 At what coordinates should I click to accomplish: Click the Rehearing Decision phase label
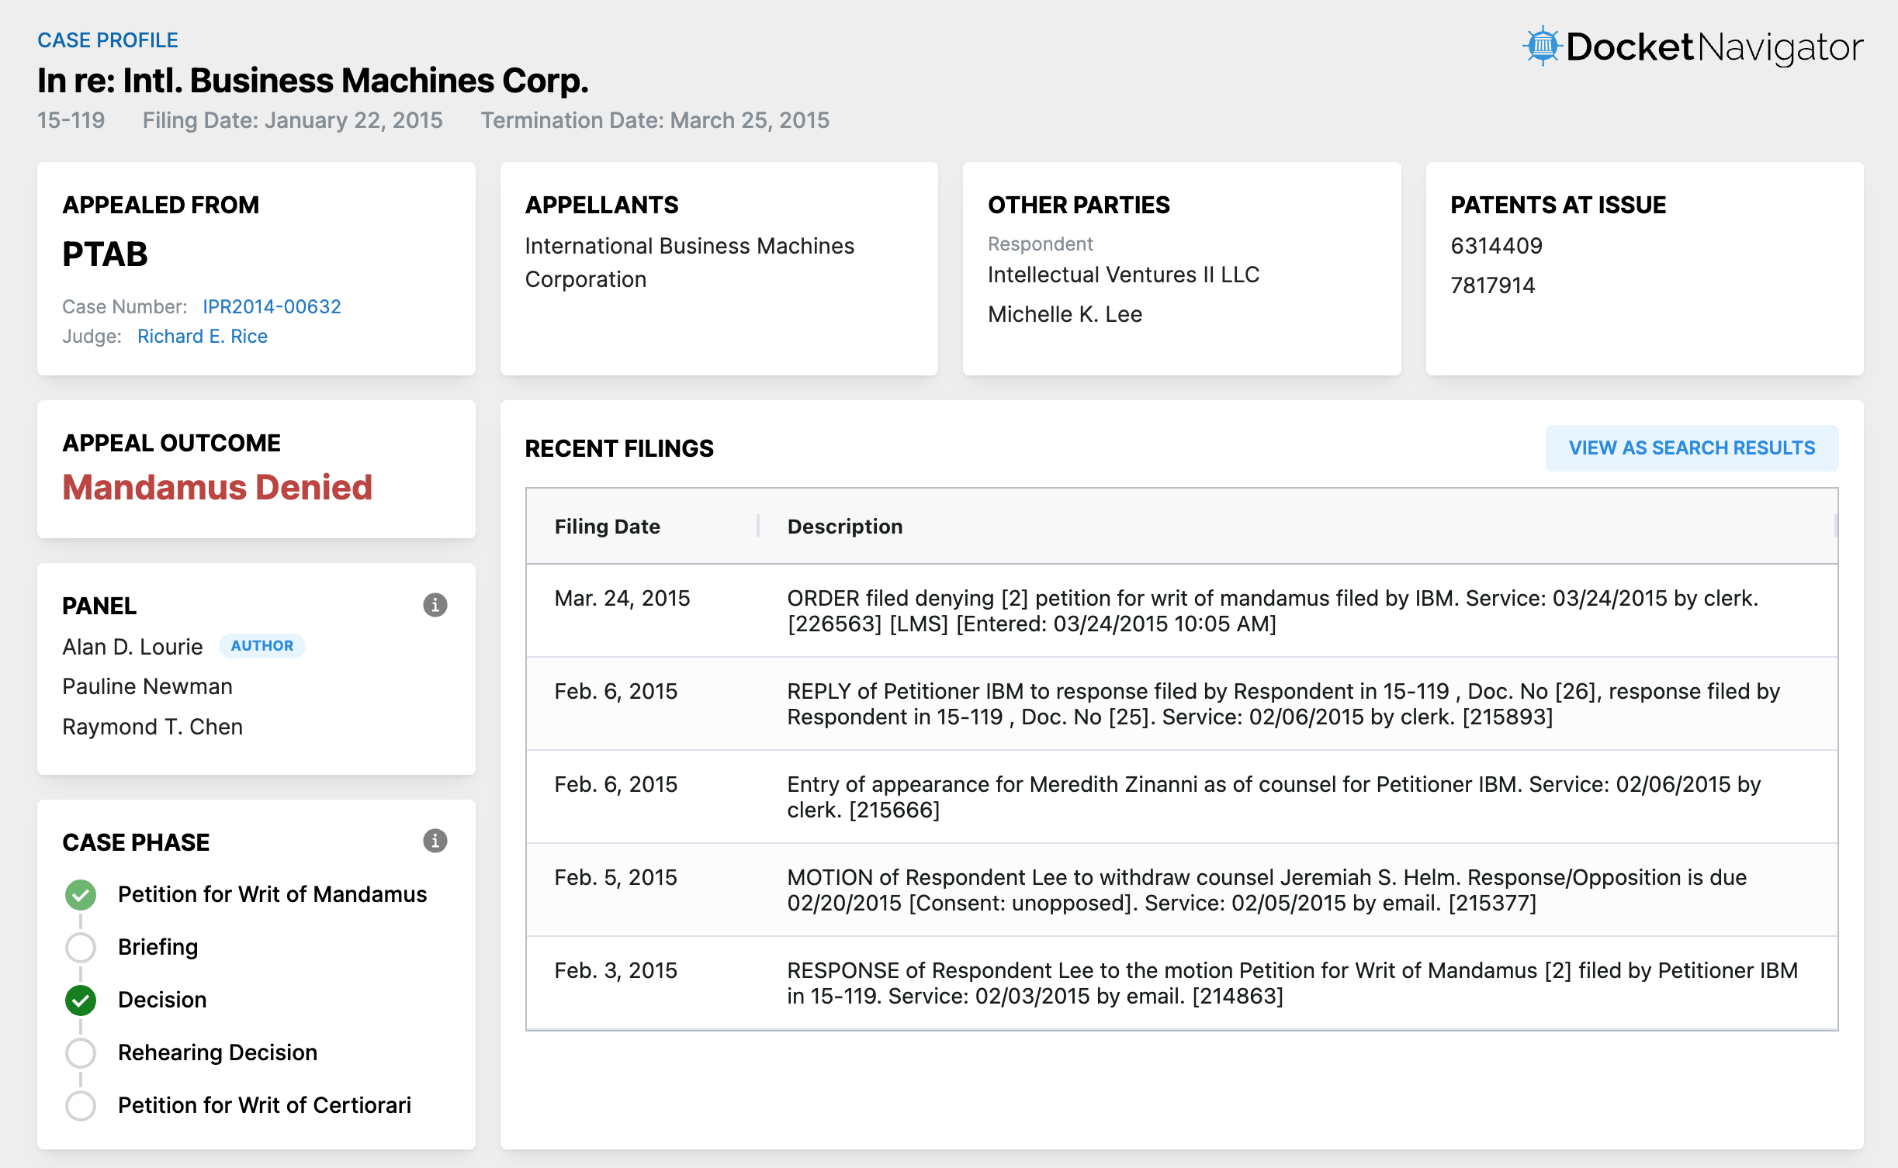coord(218,1052)
